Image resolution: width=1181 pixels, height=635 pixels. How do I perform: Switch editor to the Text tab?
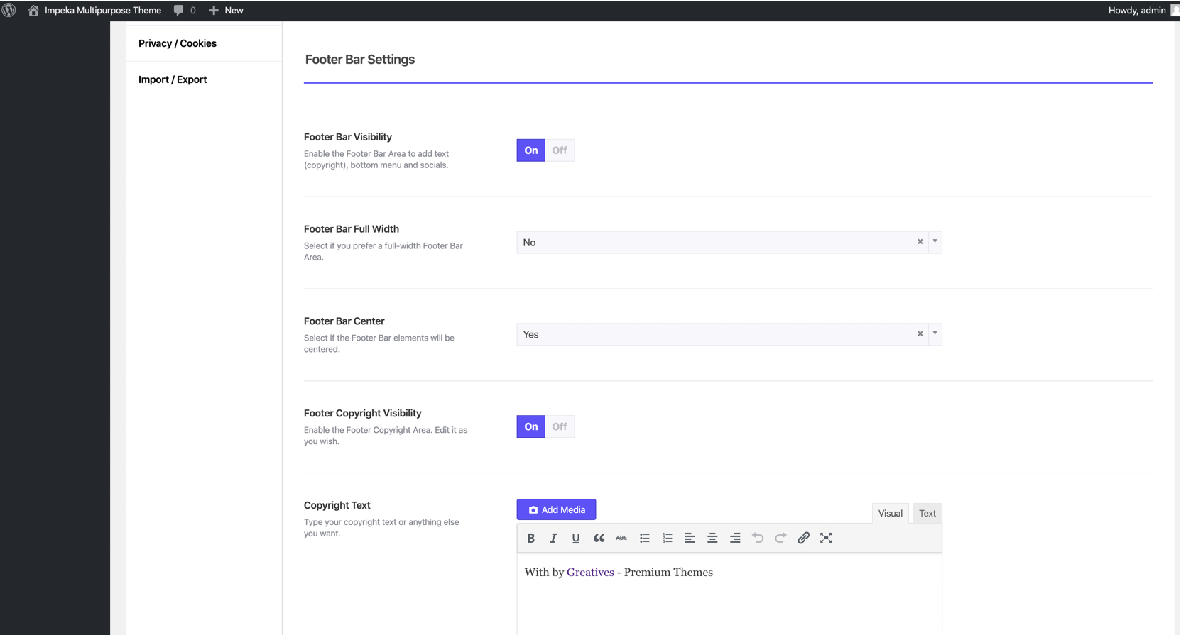pos(927,513)
